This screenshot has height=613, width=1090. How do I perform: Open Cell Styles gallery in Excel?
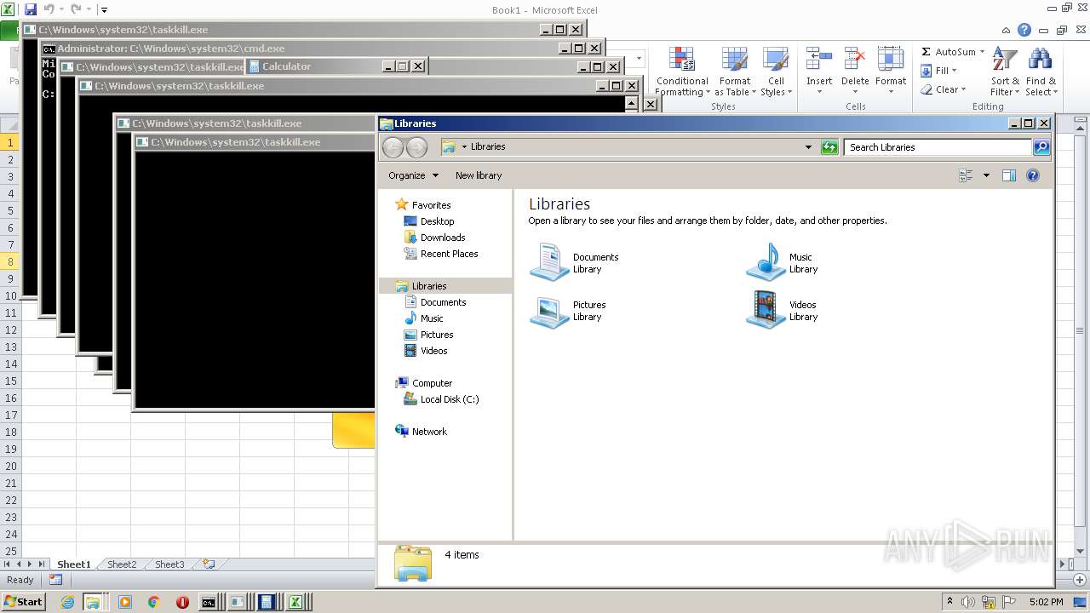coord(776,72)
